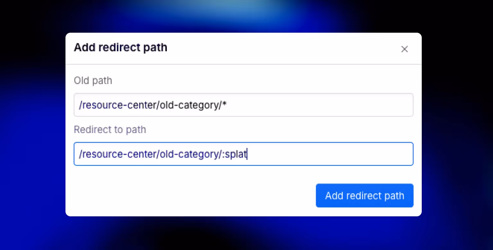Click "old-category" text in the redirect path
The image size is (493, 250).
189,154
